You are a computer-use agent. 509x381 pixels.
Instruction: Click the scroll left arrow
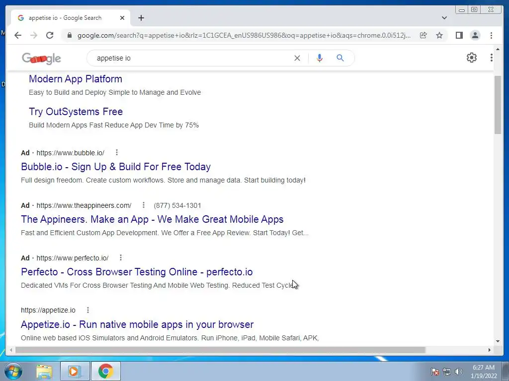coord(11,350)
